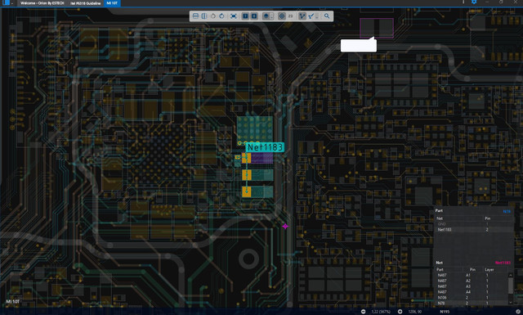Select the Net1183 row in Part panel
The image size is (523, 315).
(474, 229)
